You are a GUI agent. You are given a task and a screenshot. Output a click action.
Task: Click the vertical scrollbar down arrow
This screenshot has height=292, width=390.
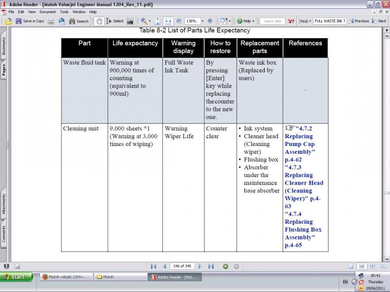387,259
